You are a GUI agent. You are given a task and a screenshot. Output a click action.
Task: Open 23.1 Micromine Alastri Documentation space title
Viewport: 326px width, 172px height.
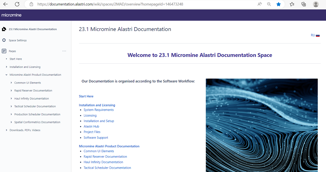(x=33, y=29)
